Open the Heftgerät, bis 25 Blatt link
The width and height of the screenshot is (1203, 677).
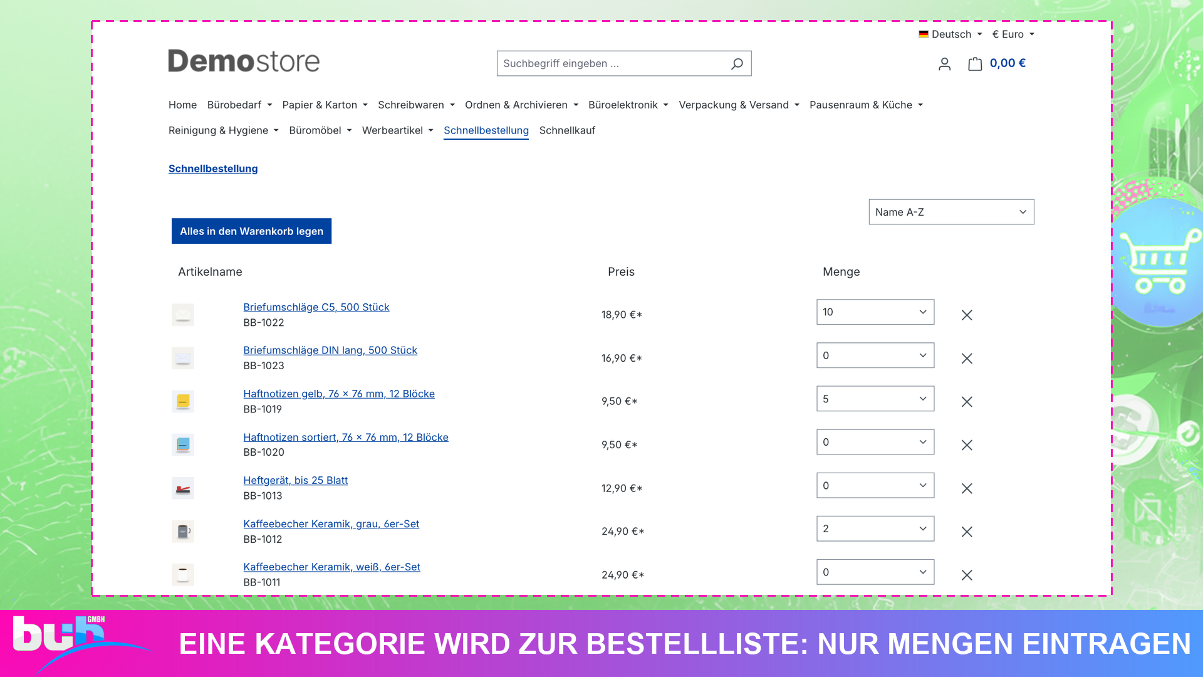pos(295,480)
